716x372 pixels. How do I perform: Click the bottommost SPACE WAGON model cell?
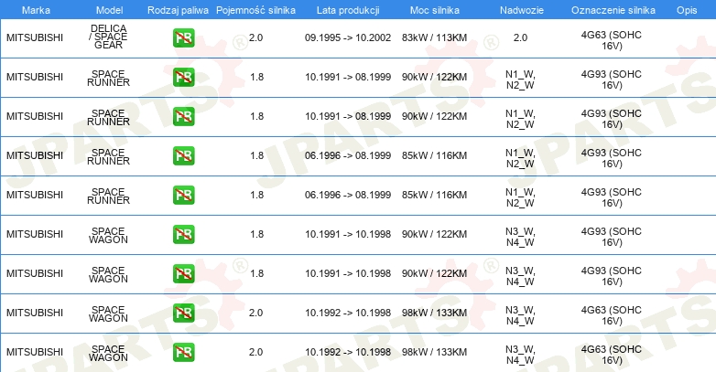point(108,354)
